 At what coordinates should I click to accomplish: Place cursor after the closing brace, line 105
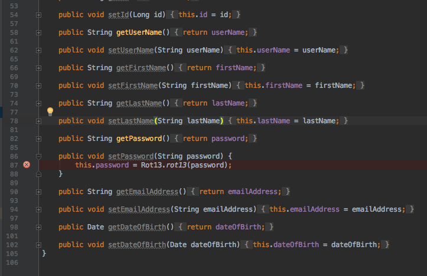(x=47, y=253)
